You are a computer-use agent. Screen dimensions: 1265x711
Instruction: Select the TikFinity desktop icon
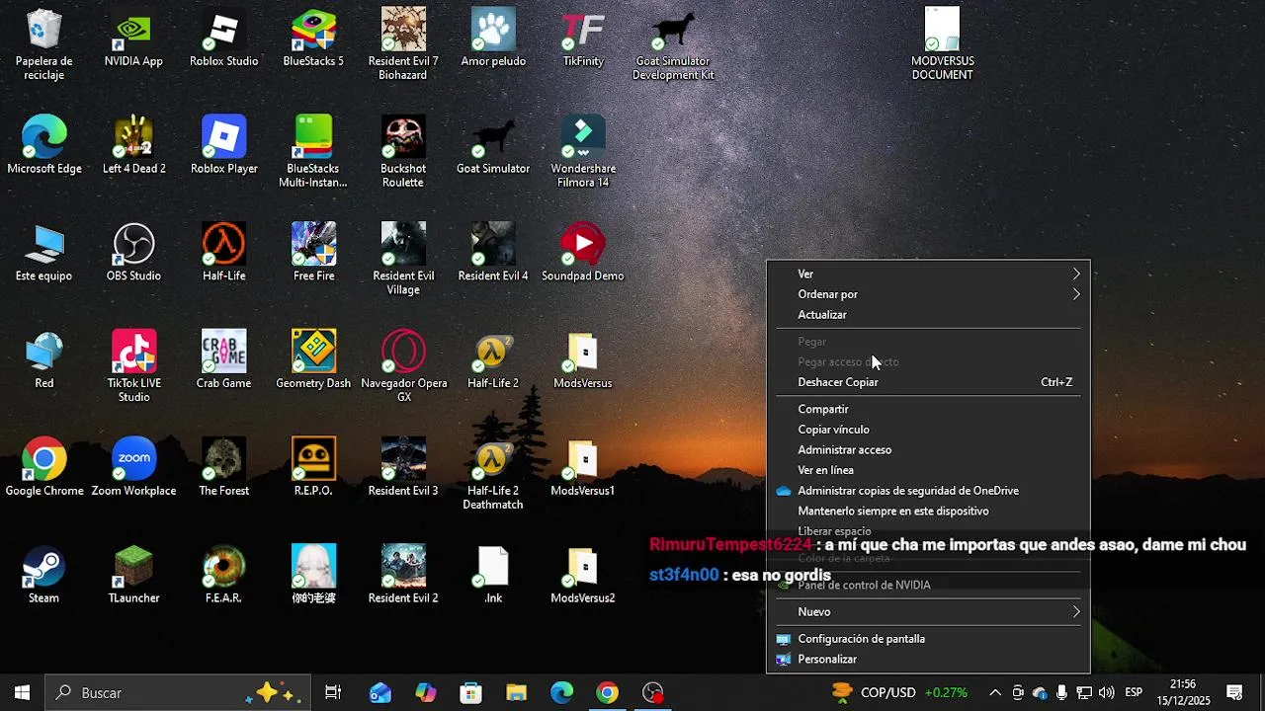[583, 39]
